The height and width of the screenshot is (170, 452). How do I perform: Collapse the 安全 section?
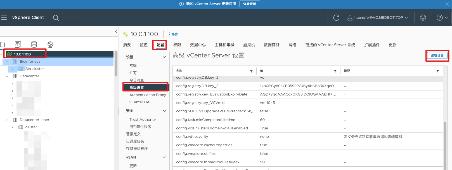164,111
